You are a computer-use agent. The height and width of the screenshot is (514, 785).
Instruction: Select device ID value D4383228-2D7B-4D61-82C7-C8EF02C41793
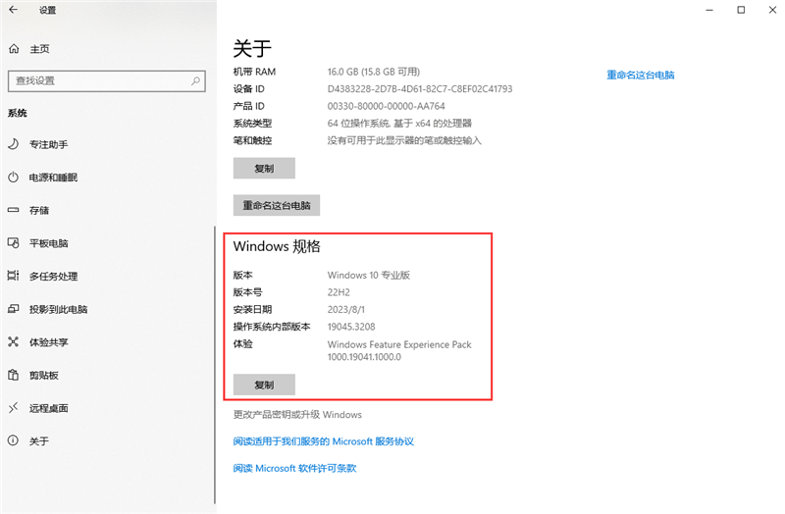tap(420, 89)
